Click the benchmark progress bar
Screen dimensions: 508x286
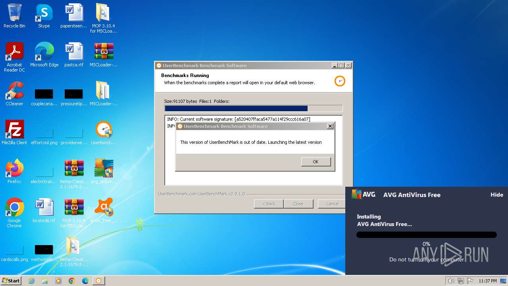(x=253, y=108)
